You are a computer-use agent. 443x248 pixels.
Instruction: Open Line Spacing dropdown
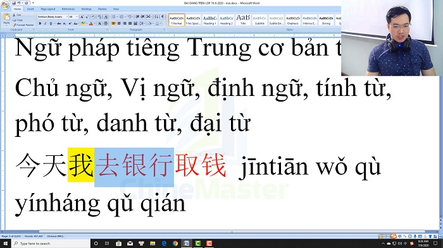[x=142, y=23]
